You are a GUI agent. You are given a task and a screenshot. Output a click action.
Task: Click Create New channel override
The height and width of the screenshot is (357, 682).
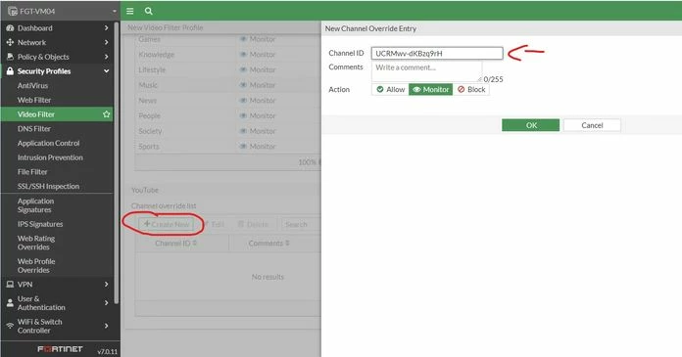[x=167, y=225]
